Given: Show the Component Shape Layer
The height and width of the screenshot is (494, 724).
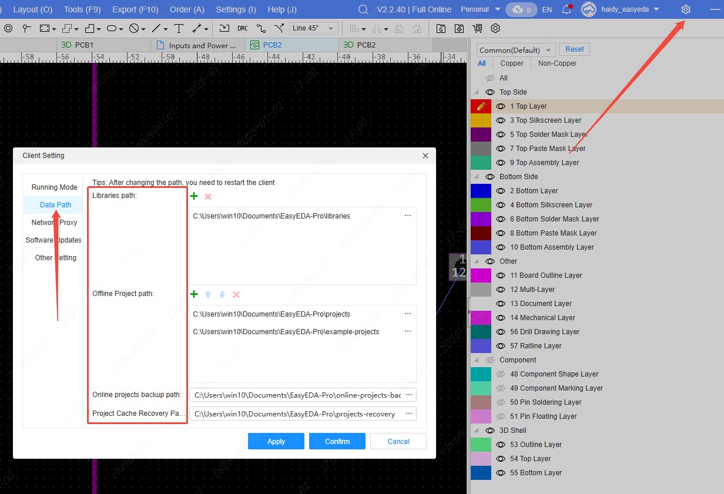Looking at the screenshot, I should coord(501,374).
